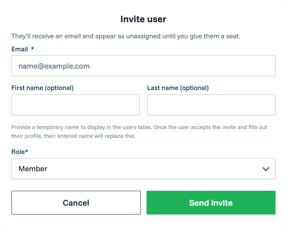Image resolution: width=287 pixels, height=226 pixels.
Task: Click the Cancel button
Action: (x=76, y=203)
